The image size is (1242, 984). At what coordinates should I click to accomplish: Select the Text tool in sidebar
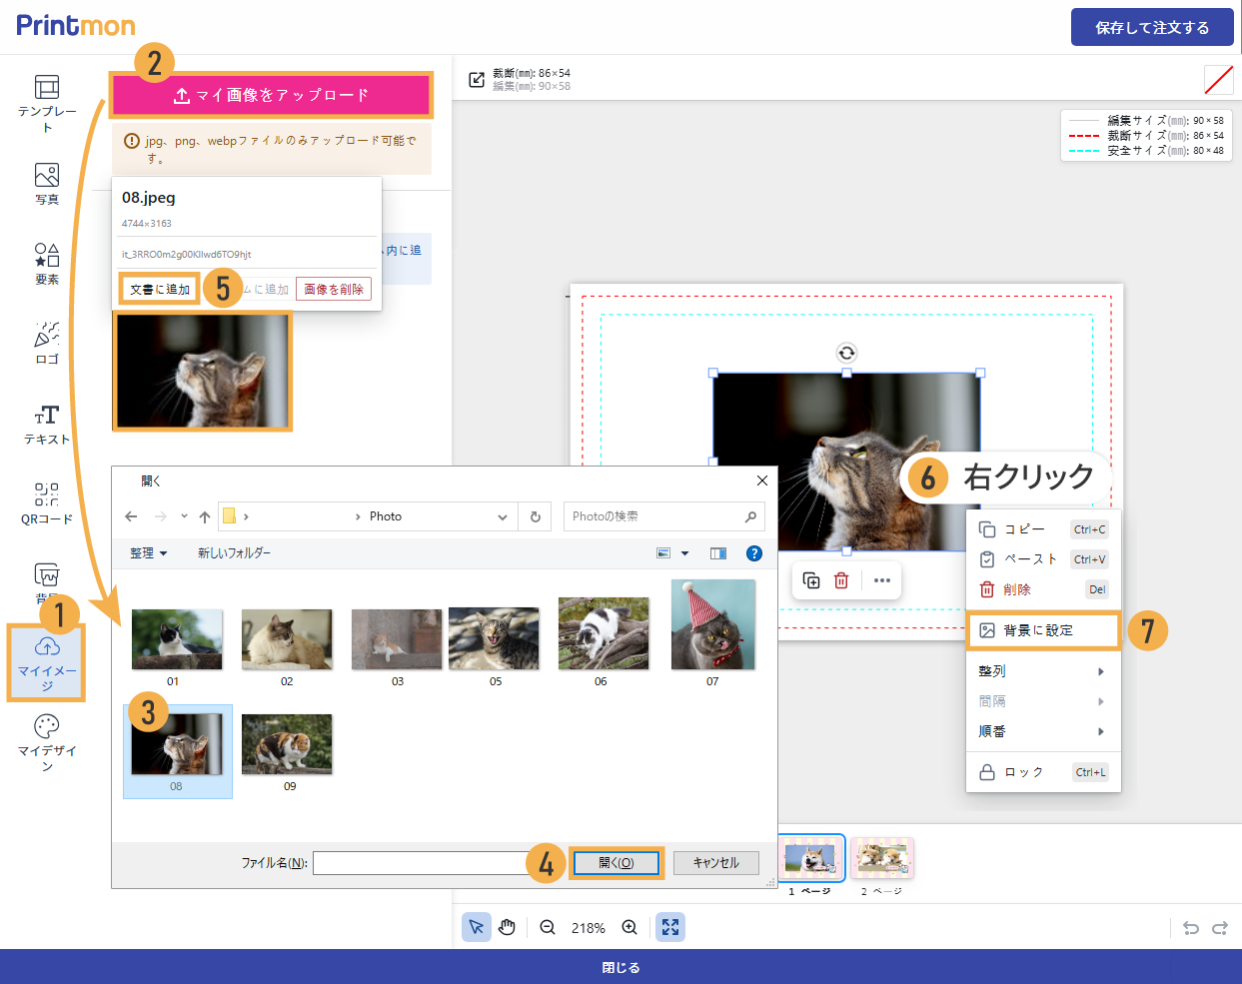46,424
